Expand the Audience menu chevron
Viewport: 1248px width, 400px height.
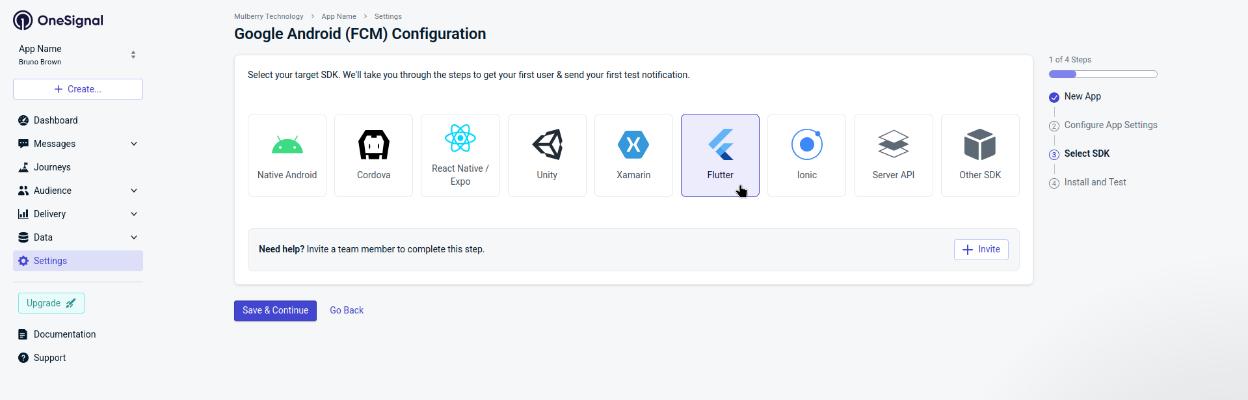(134, 191)
